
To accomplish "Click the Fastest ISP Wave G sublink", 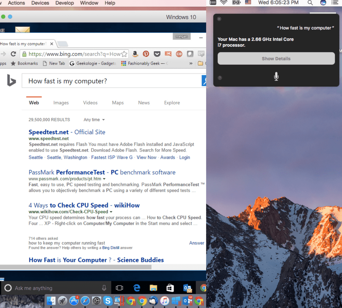I will [x=112, y=157].
